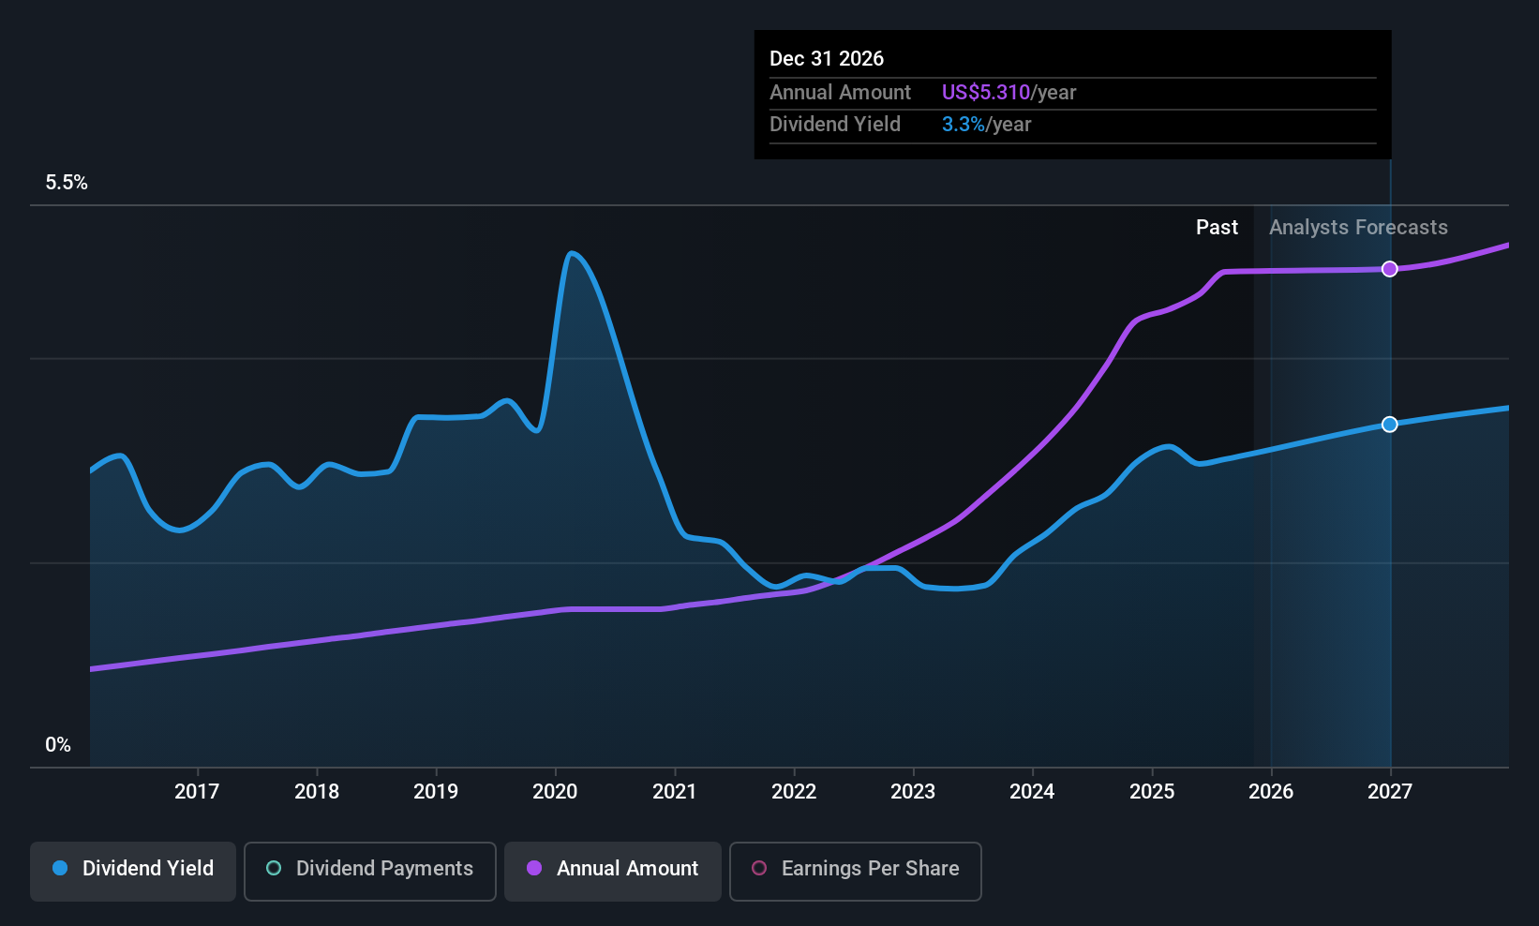
Task: Click the purple Annual Amount legend dot
Action: pos(534,868)
